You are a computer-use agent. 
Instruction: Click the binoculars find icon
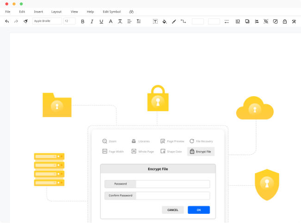[x=131, y=12]
